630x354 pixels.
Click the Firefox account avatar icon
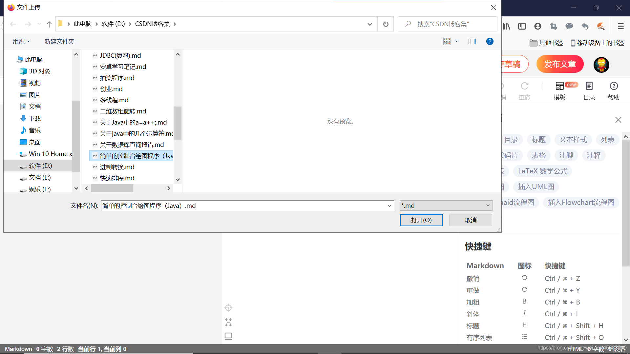537,26
